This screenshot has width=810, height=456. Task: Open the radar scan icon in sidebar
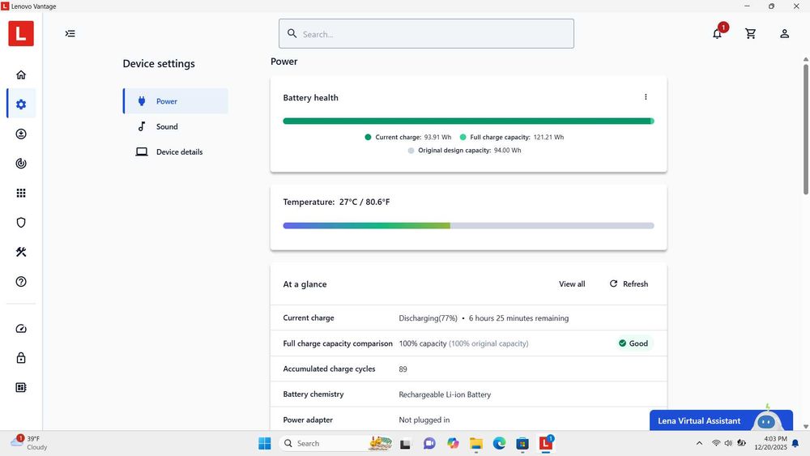(x=21, y=163)
